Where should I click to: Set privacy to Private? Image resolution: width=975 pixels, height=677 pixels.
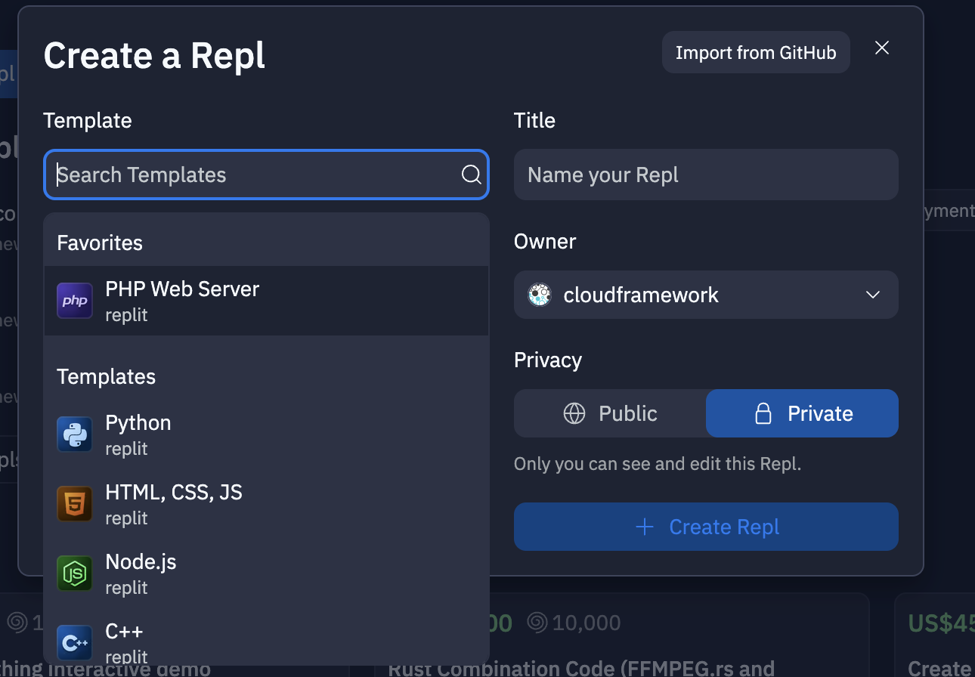pos(802,413)
